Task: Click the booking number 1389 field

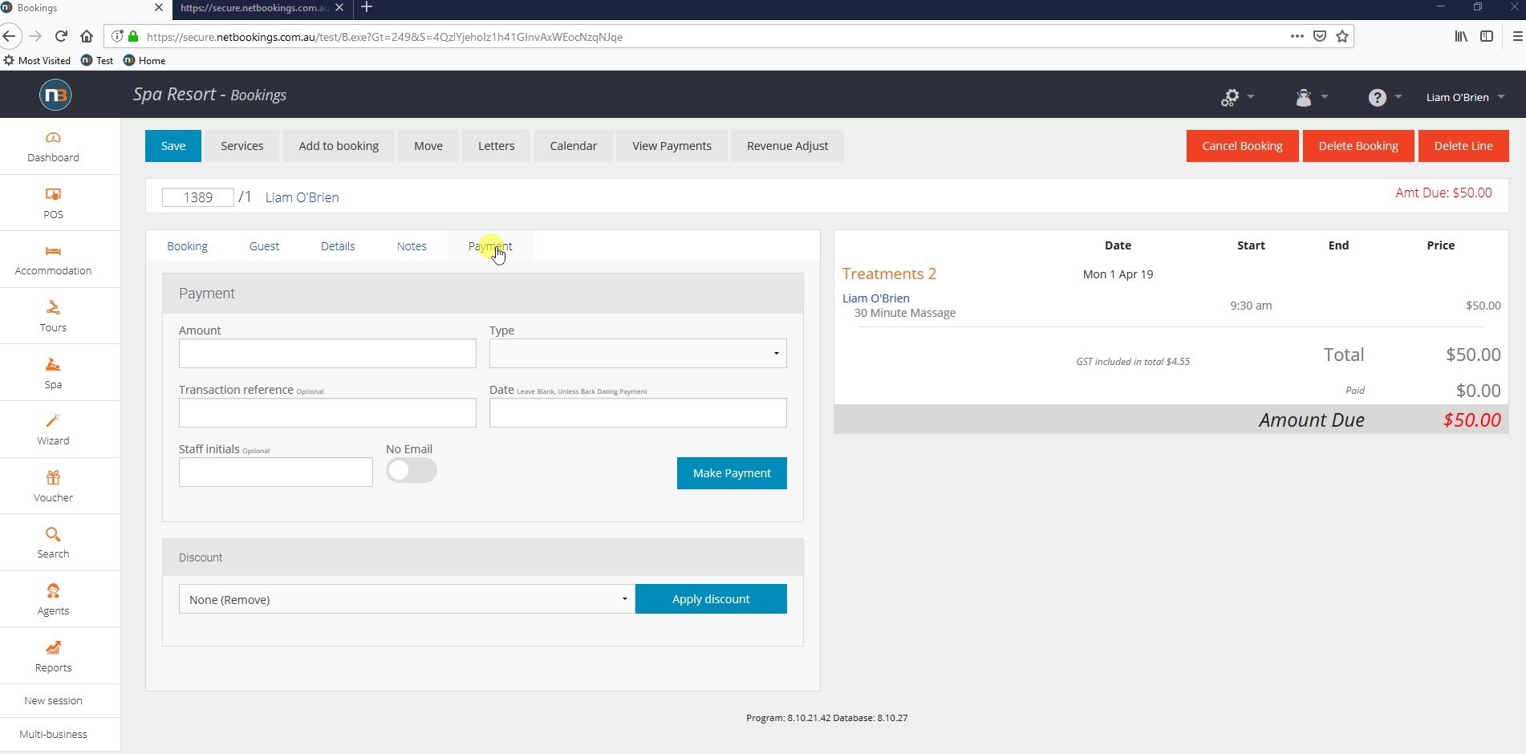Action: coord(197,197)
